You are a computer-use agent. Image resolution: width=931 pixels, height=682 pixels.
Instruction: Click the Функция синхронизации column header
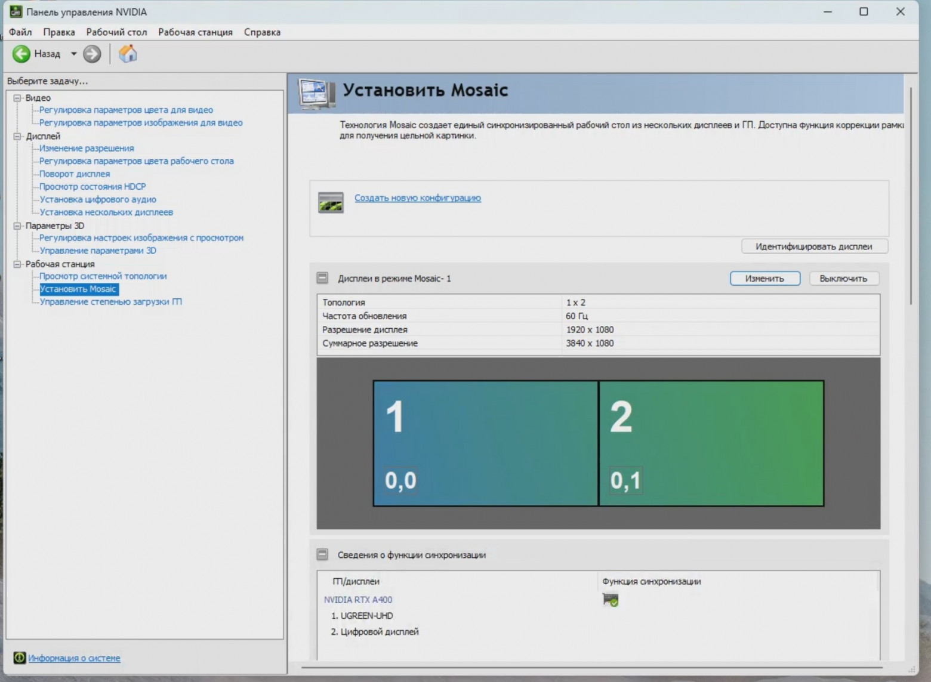pos(652,581)
